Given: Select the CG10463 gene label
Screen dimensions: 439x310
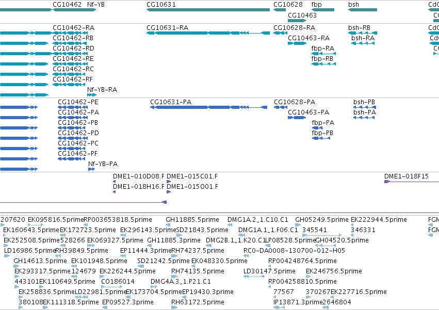Looking at the screenshot, I should 302,15.
